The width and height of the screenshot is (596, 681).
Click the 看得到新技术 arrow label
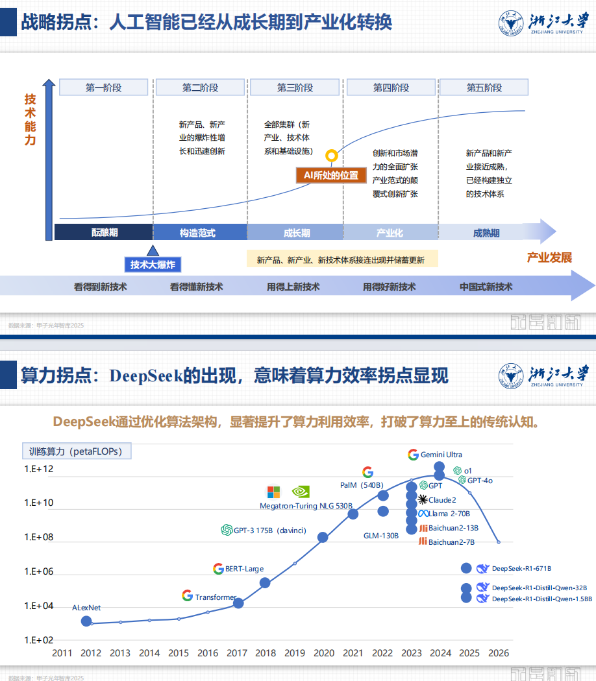point(101,287)
